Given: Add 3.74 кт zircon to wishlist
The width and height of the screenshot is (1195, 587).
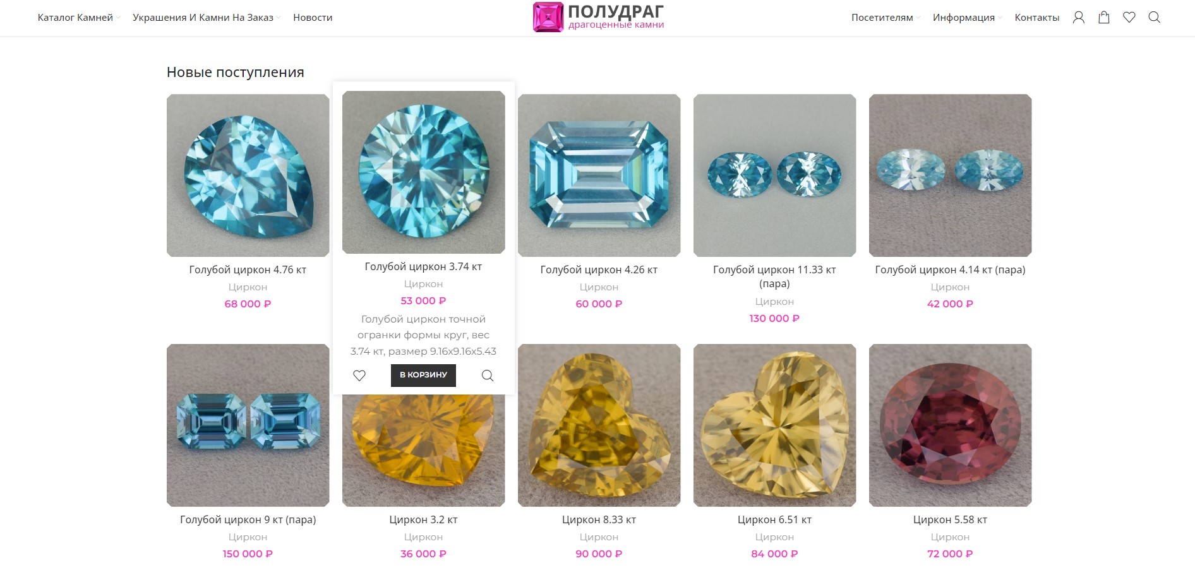Looking at the screenshot, I should (x=359, y=376).
